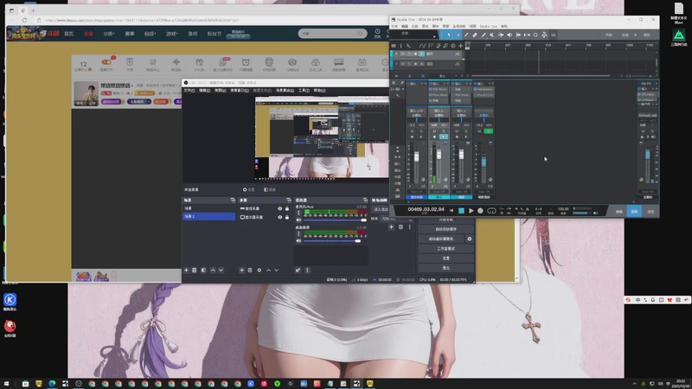Remove selected scene with OBS trash icon

point(194,271)
